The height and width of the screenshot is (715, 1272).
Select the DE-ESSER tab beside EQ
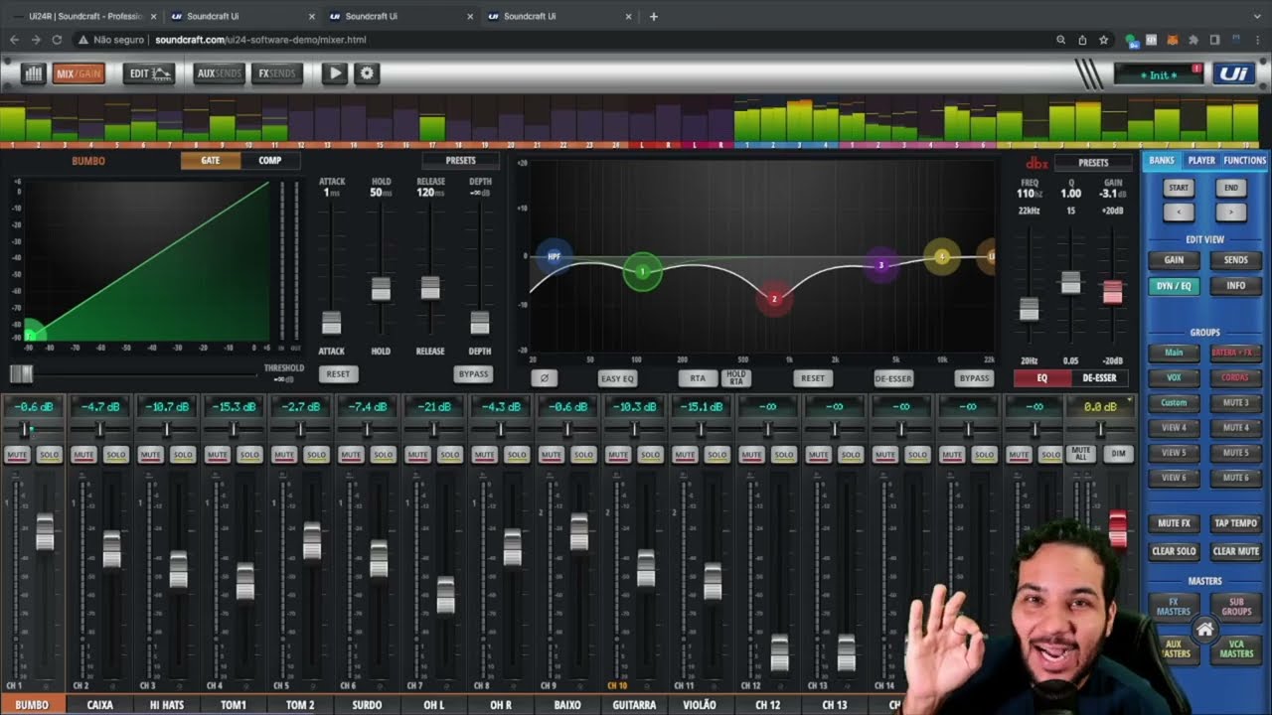[1099, 377]
